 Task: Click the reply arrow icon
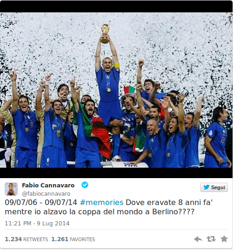coord(198,239)
